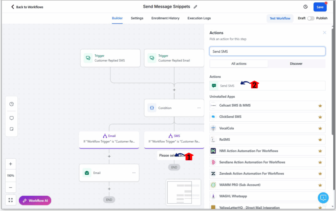Select ClickSend SMS app
This screenshot has height=211, width=336.
[x=267, y=117]
